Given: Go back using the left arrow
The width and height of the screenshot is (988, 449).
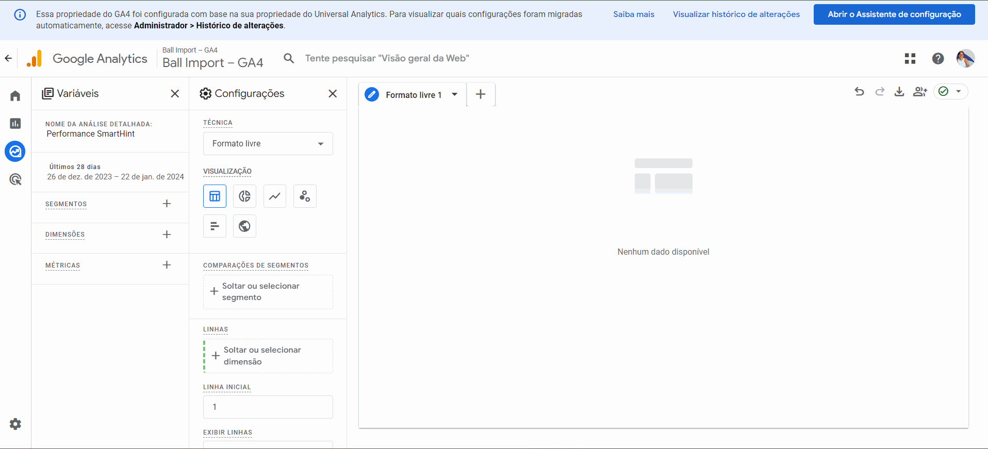Looking at the screenshot, I should (8, 58).
